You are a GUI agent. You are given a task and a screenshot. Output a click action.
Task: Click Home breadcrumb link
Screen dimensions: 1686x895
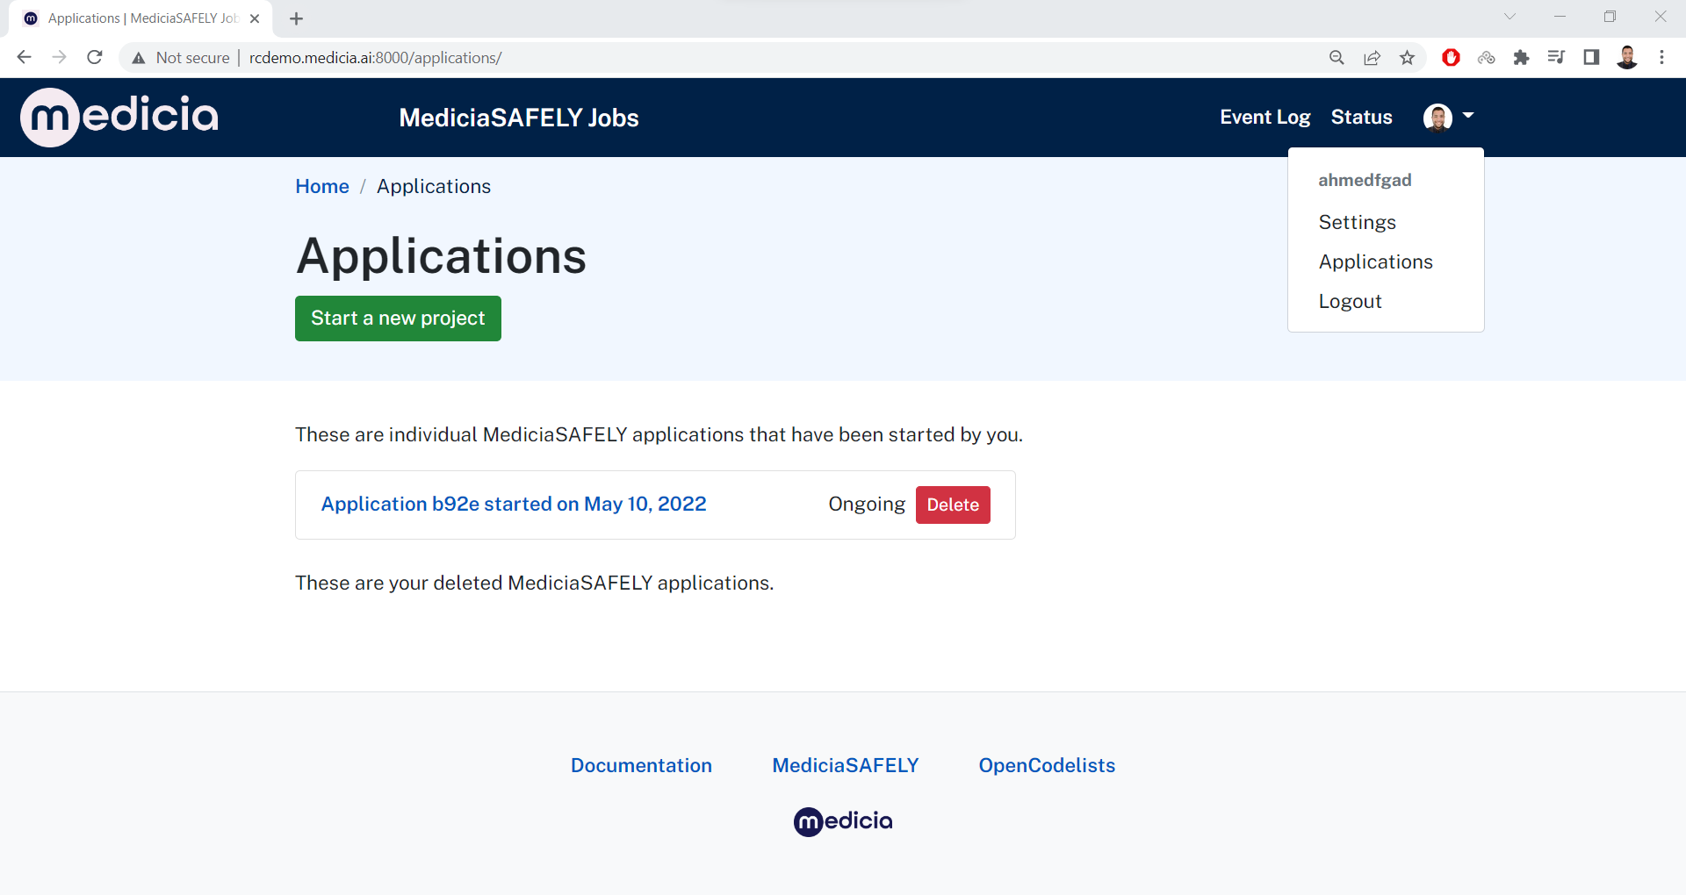pos(322,186)
